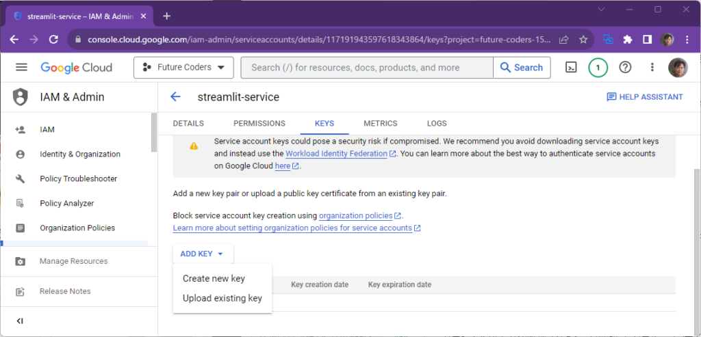
Task: Switch to the LOGS tab
Action: click(x=437, y=124)
